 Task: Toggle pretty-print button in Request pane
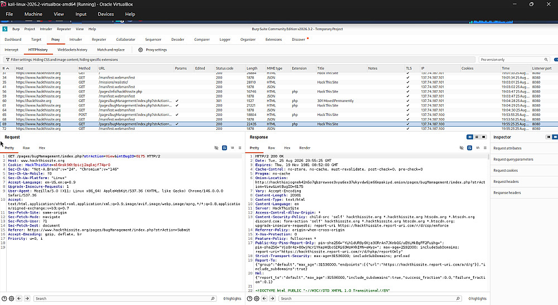pyautogui.click(x=224, y=148)
